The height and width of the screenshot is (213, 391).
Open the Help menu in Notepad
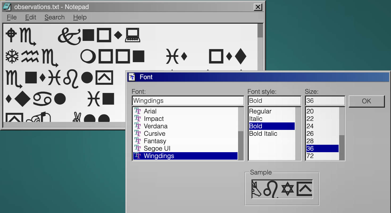[80, 17]
